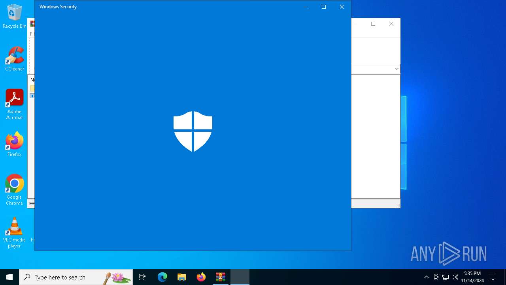Open Firefox from the taskbar

201,277
